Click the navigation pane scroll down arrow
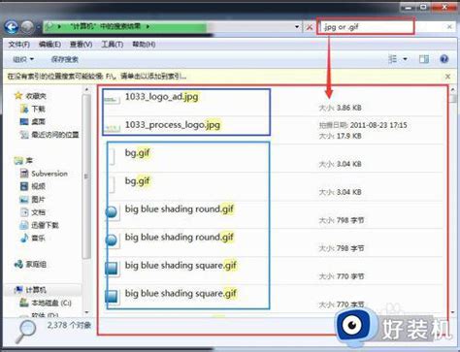The height and width of the screenshot is (352, 460). coord(86,312)
